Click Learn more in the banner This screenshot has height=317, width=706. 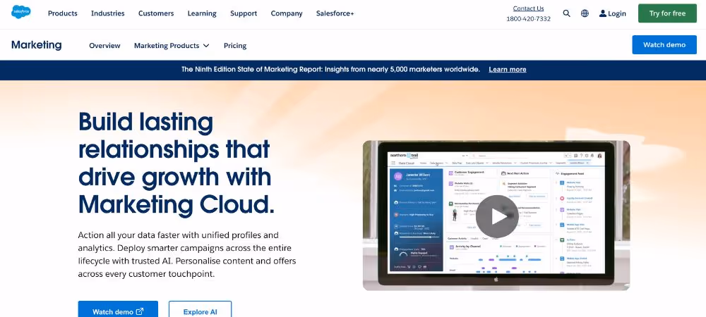[x=508, y=70]
